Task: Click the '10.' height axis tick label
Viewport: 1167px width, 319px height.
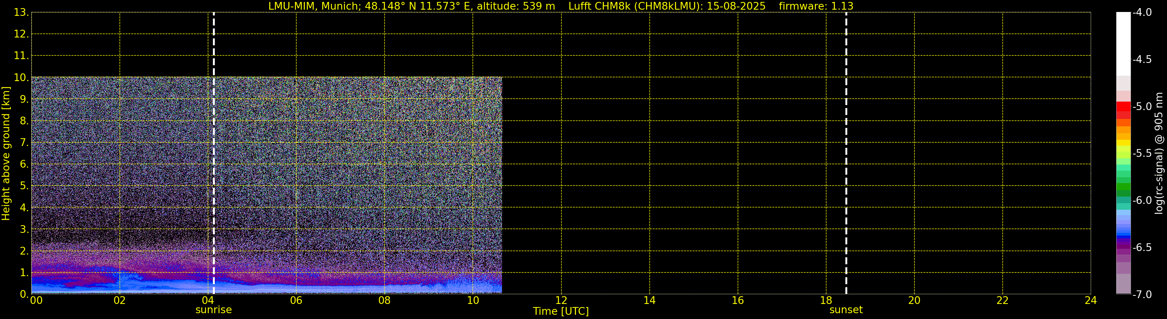Action: (21, 78)
